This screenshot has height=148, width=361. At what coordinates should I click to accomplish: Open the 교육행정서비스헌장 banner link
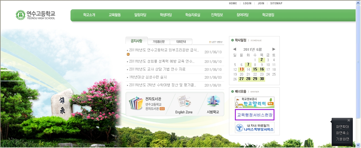tap(254, 115)
